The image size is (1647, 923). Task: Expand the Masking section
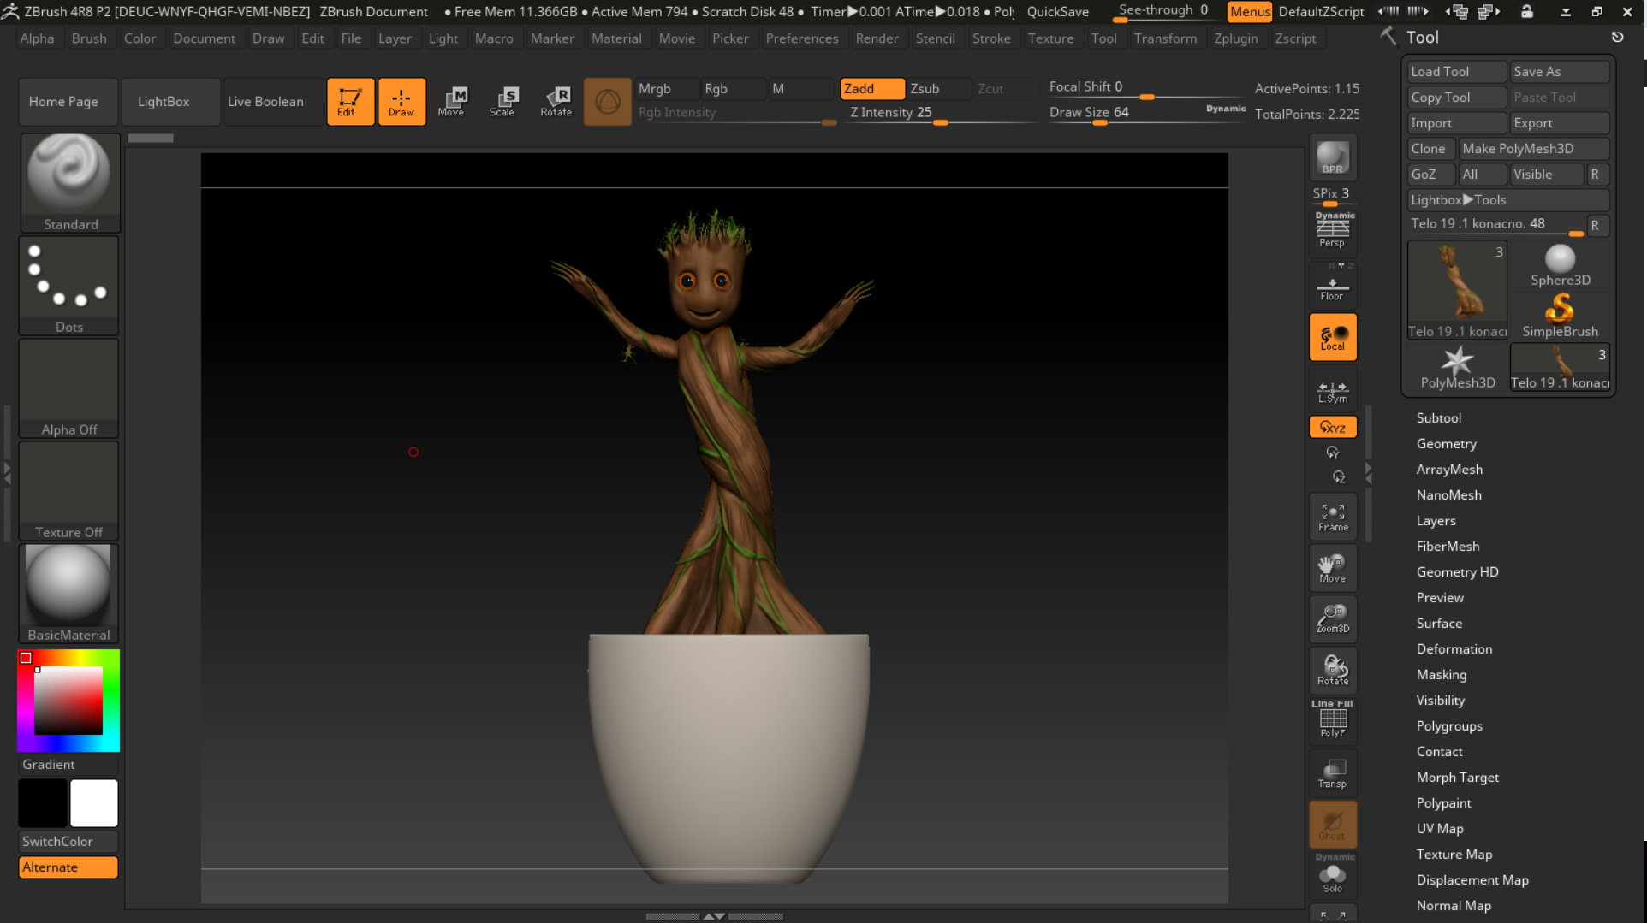click(x=1442, y=675)
